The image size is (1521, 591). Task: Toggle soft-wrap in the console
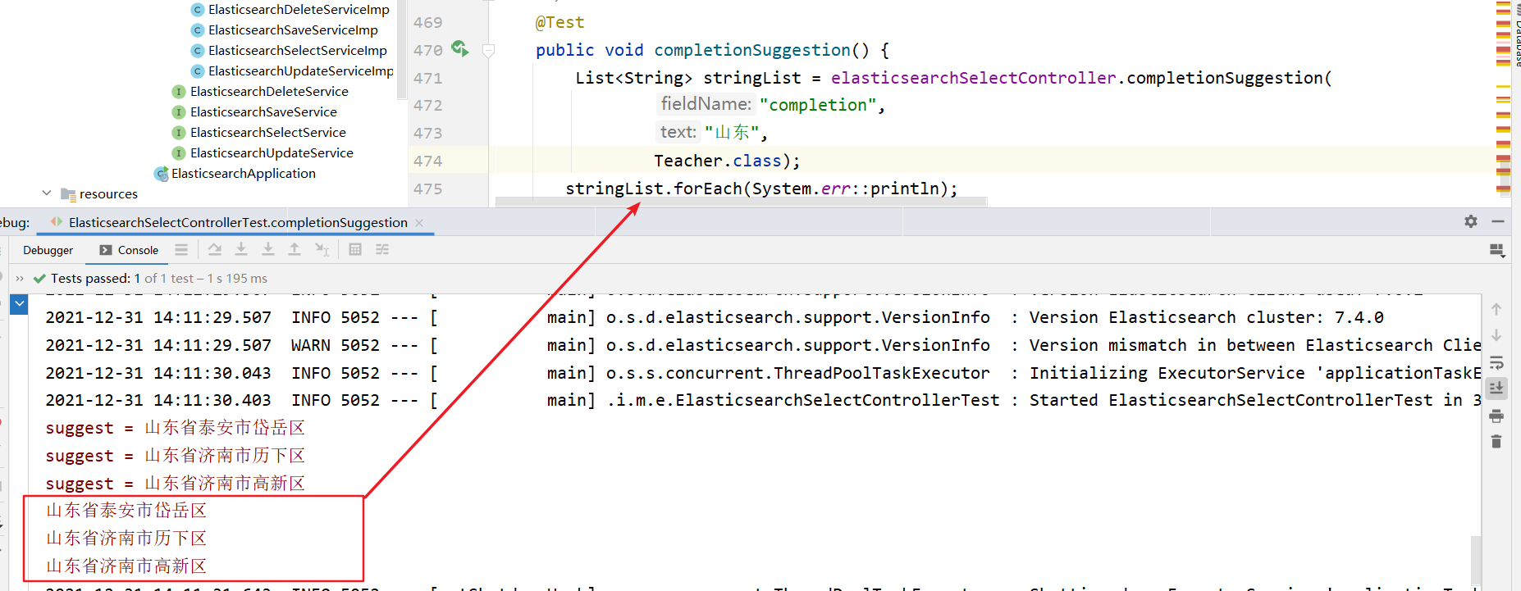[x=1496, y=362]
